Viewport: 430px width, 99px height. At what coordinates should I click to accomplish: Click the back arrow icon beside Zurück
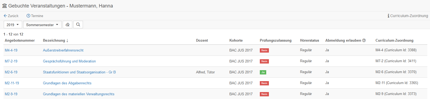click(5, 16)
